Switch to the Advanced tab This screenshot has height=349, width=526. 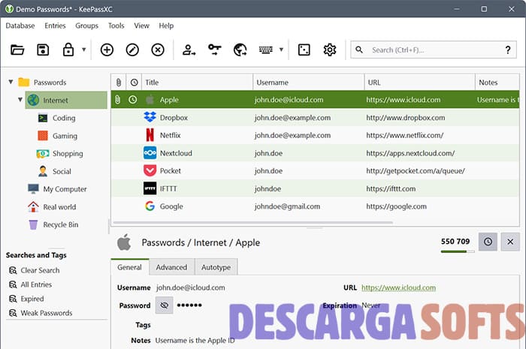click(171, 267)
